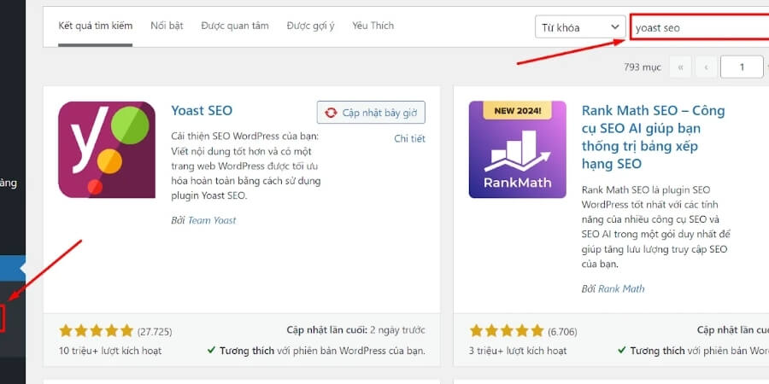Click the Rank Math SEO description paragraph
The width and height of the screenshot is (769, 384).
pyautogui.click(x=655, y=227)
